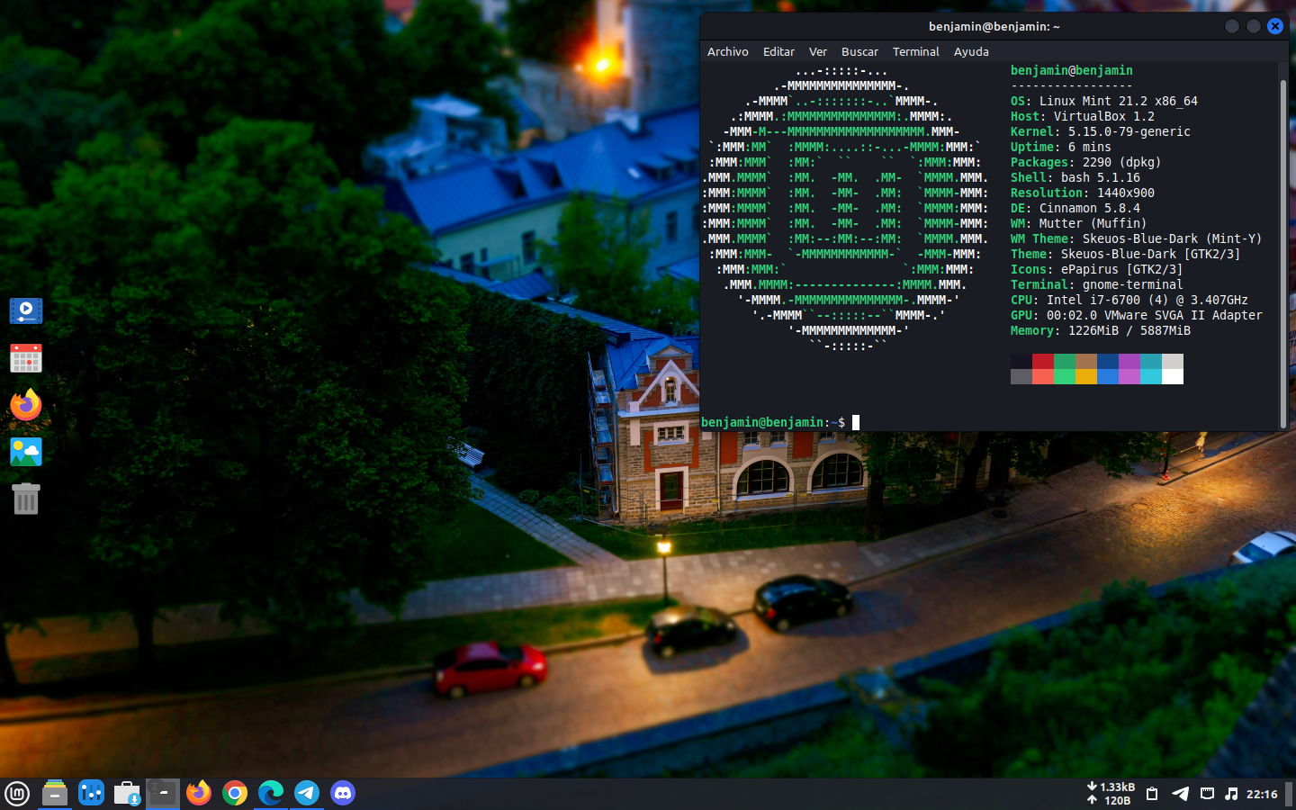1296x810 pixels.
Task: Launch the briefcase software installer icon
Action: 127,793
